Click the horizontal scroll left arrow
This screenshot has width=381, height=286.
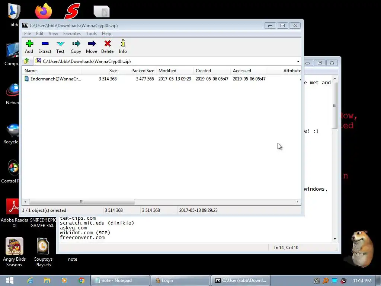click(x=25, y=201)
